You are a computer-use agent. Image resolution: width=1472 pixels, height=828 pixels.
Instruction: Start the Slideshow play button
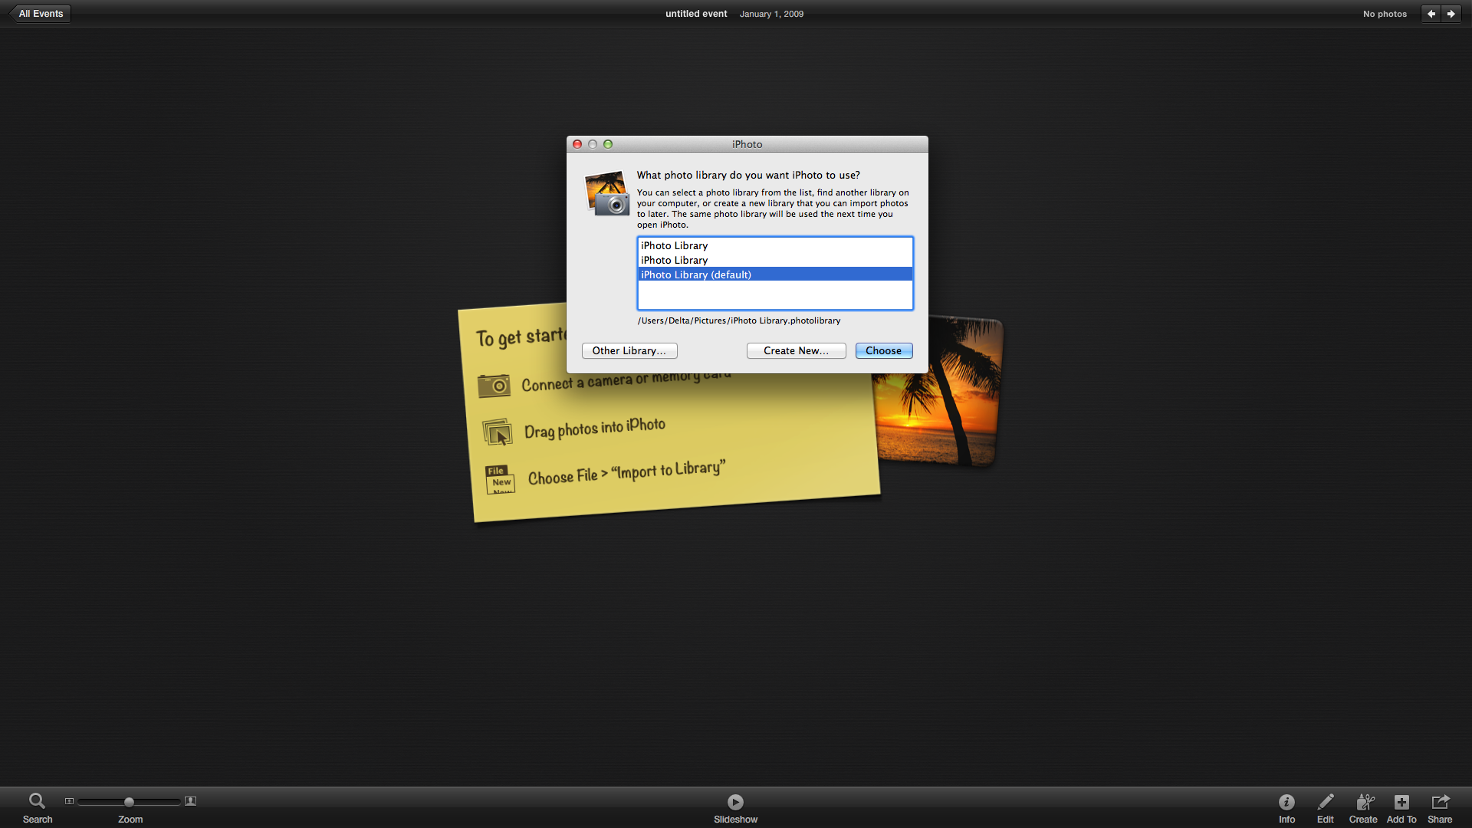coord(735,802)
